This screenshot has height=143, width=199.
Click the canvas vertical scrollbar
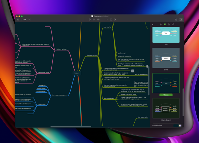(x=149, y=81)
